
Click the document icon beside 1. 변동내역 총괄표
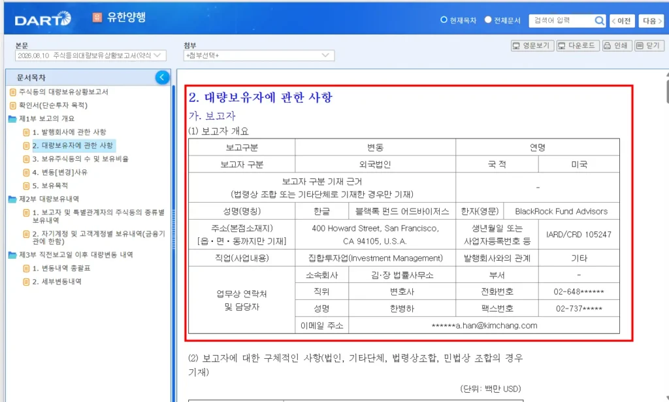pos(26,269)
